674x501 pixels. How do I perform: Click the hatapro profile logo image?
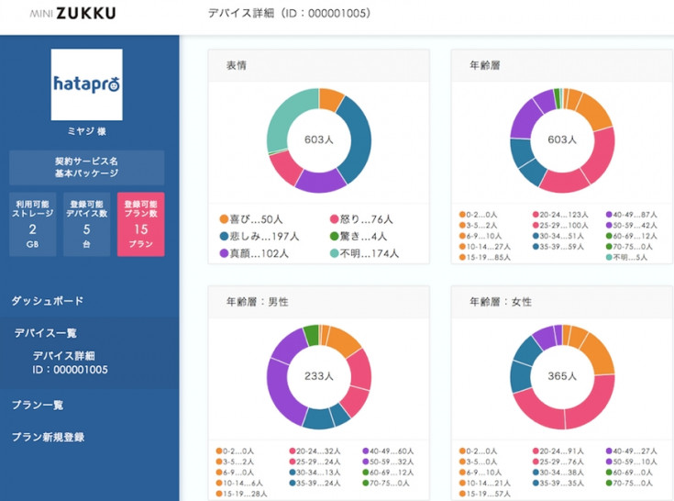coord(87,84)
